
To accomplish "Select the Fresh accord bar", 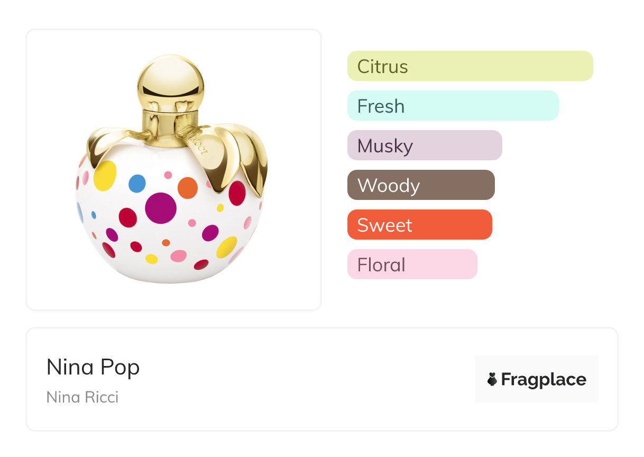I will tap(453, 106).
